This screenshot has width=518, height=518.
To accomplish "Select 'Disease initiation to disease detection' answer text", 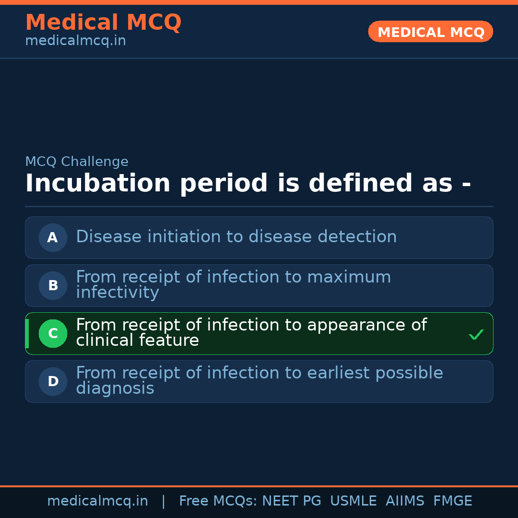I will click(x=236, y=237).
